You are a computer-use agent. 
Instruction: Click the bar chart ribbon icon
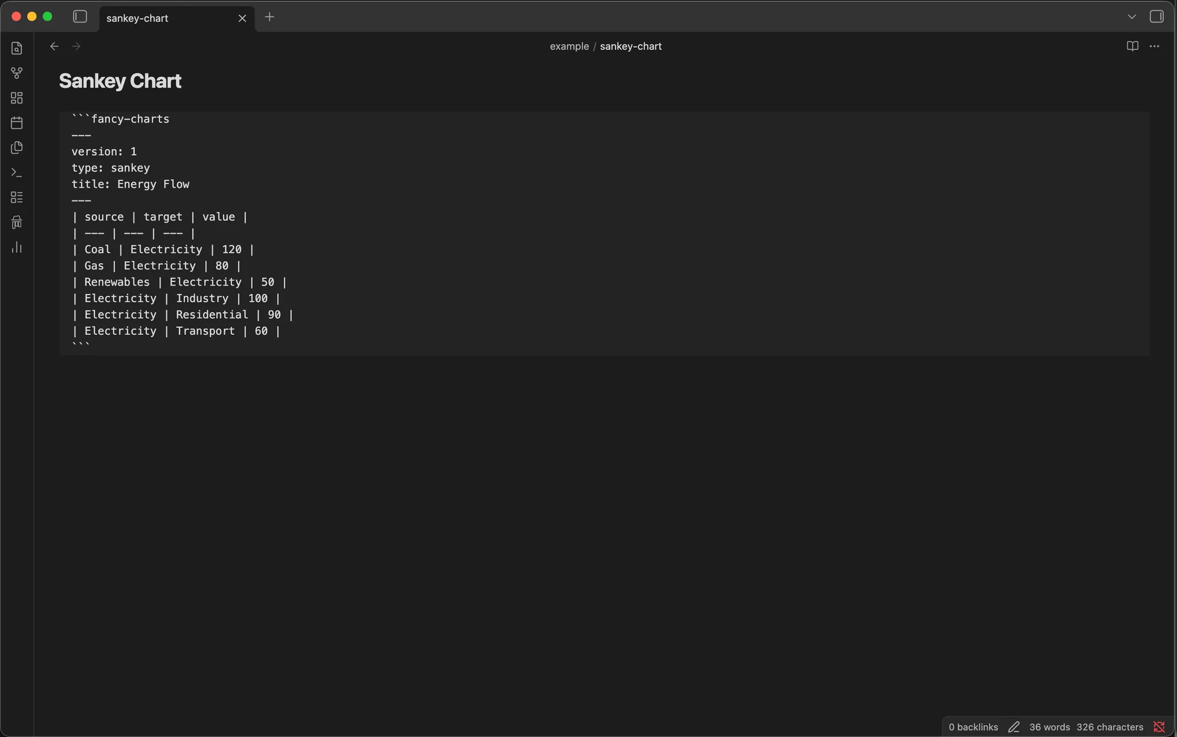[17, 247]
